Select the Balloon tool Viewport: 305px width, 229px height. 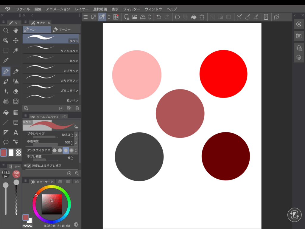pos(6,142)
